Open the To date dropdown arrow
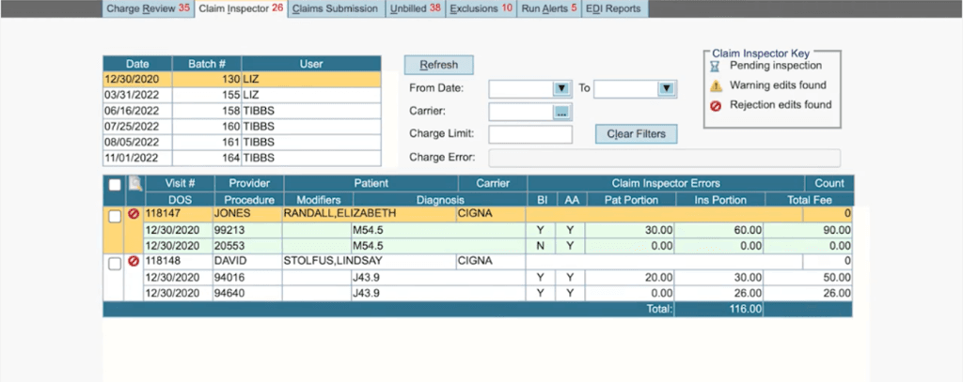Viewport: 963px width, 382px height. pos(667,89)
